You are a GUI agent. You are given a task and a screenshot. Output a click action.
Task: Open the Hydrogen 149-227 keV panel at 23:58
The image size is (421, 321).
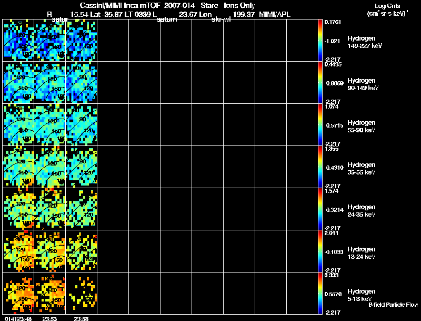(82, 41)
